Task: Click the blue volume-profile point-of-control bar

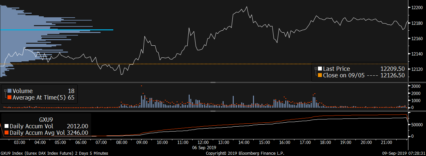Action: [x=57, y=30]
